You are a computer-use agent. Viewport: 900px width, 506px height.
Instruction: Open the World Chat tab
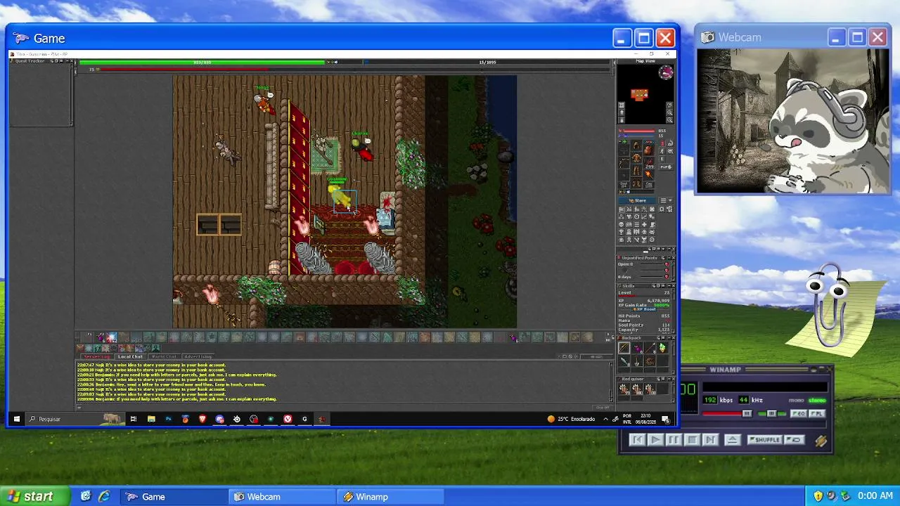point(164,356)
